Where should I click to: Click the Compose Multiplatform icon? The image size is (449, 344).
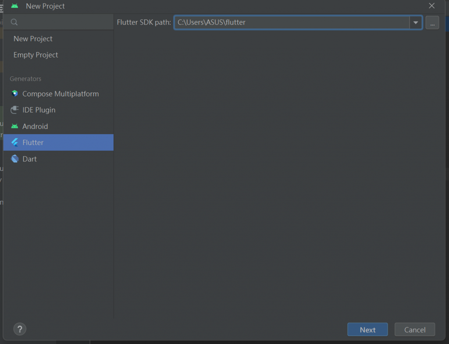14,94
